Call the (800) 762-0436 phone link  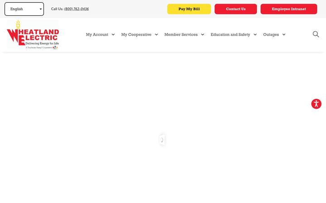point(77,9)
